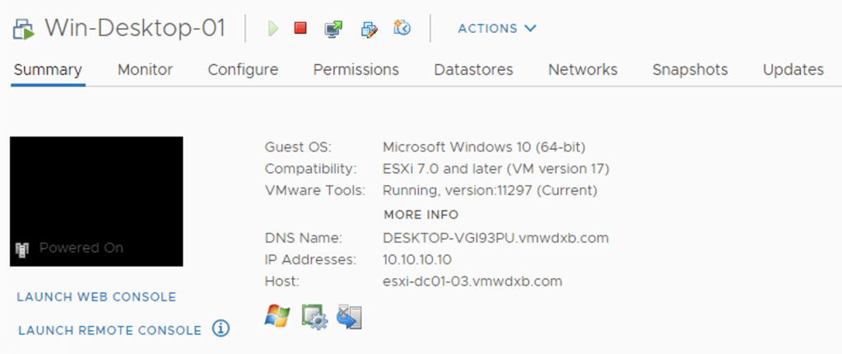Open the Monitor tab
The image size is (842, 354).
pos(145,70)
